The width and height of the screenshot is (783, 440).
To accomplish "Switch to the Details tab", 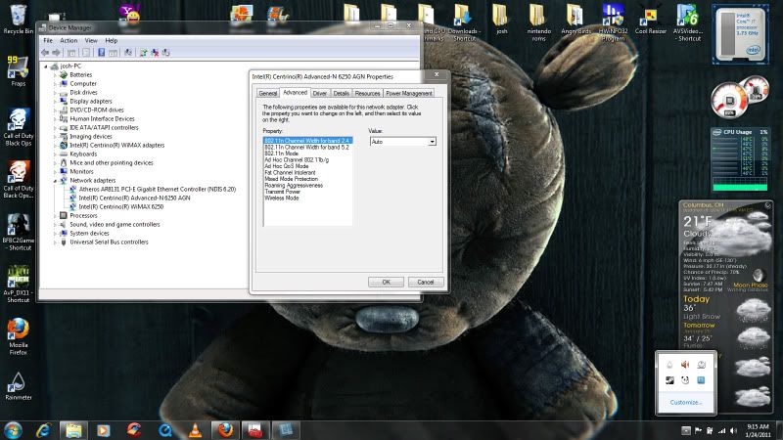I will point(341,93).
